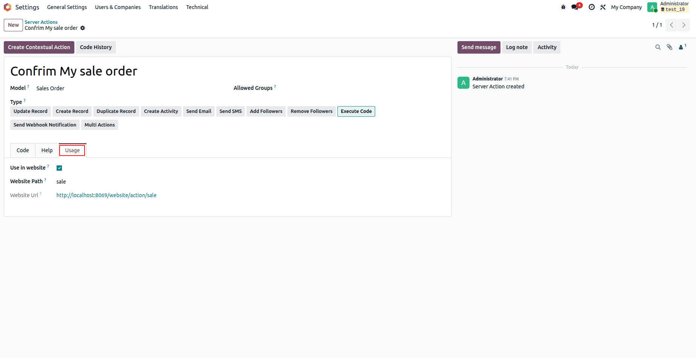The height and width of the screenshot is (358, 696).
Task: Open Technical menu
Action: pos(197,7)
